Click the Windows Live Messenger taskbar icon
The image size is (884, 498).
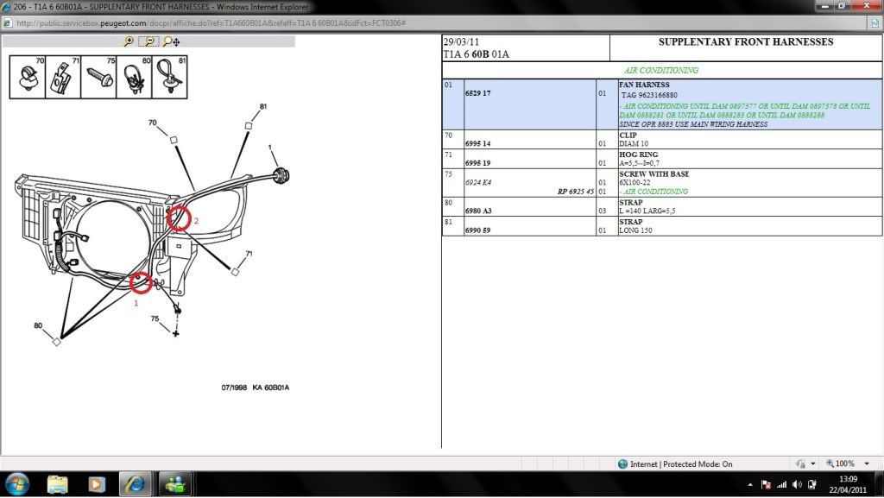click(x=174, y=484)
